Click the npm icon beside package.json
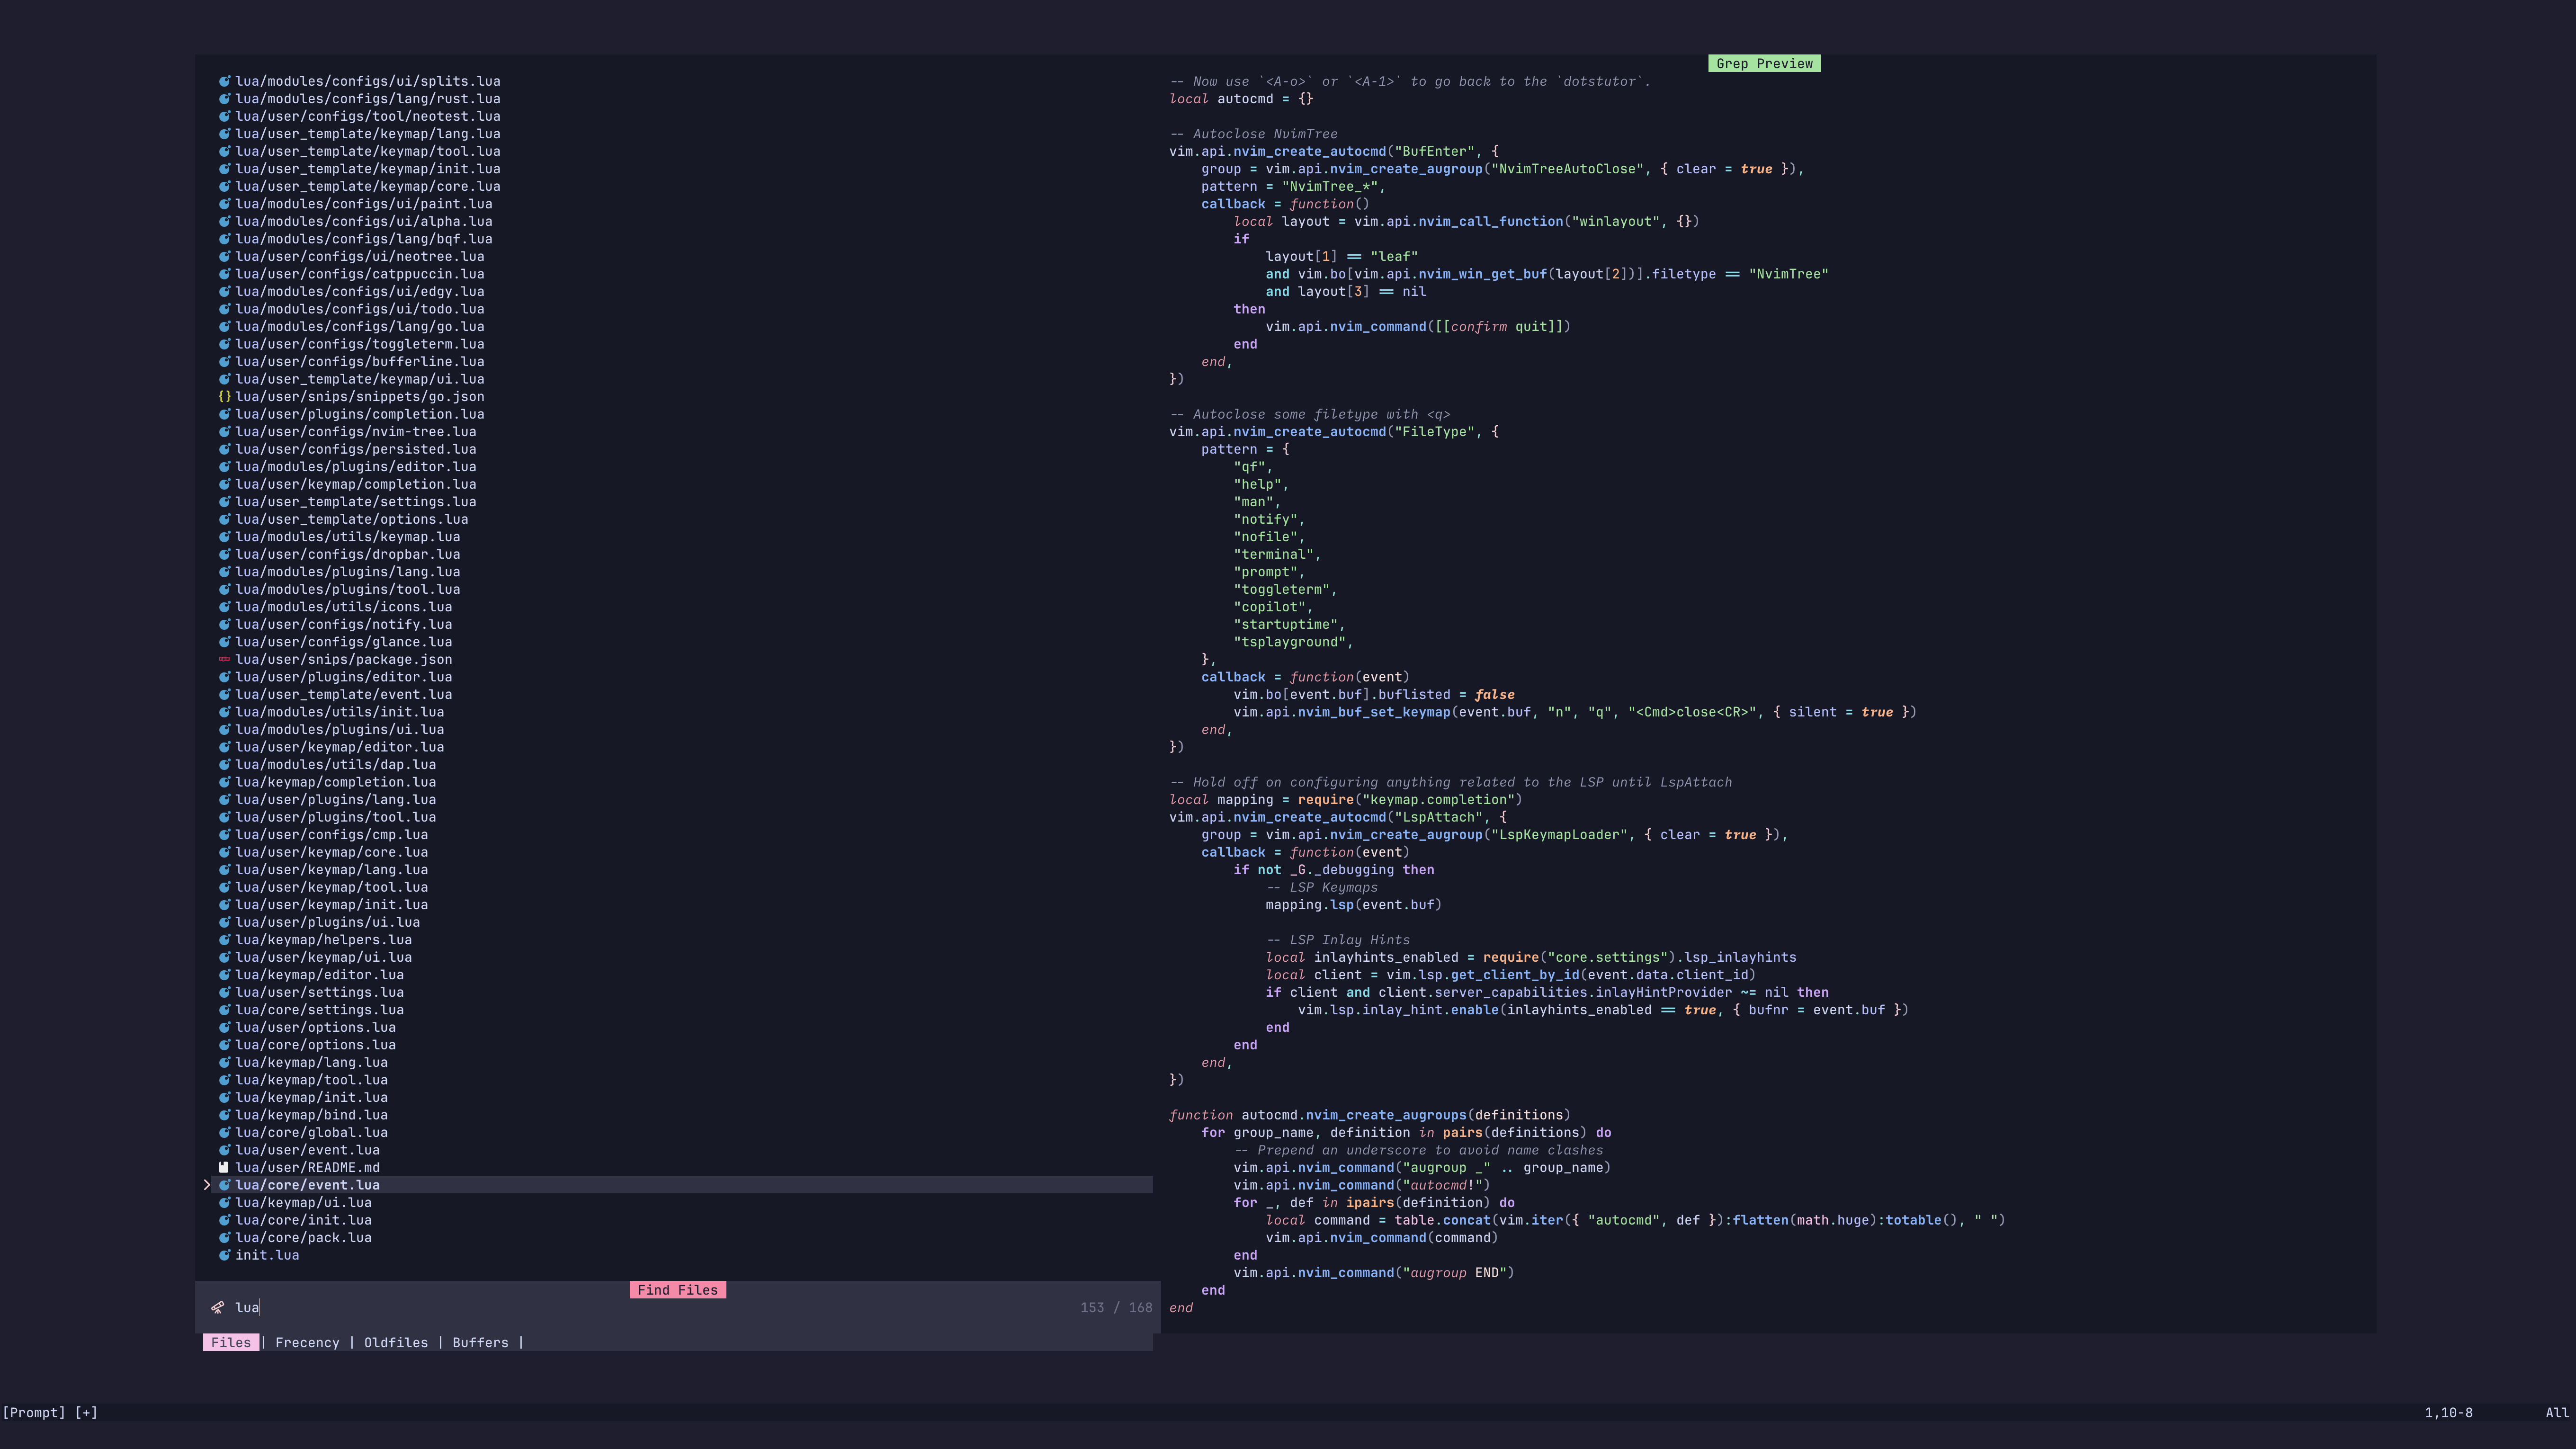Viewport: 2576px width, 1449px height. coord(224,660)
